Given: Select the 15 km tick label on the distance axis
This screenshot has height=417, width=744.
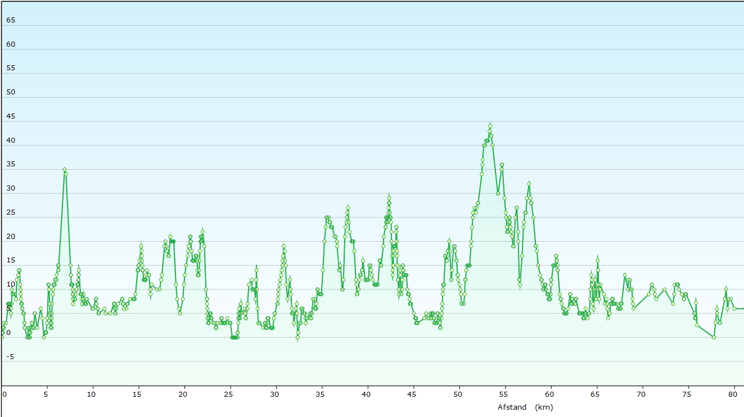Looking at the screenshot, I should click(137, 395).
